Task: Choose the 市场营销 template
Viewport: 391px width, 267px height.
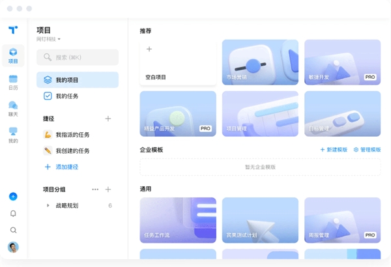Action: (x=260, y=63)
